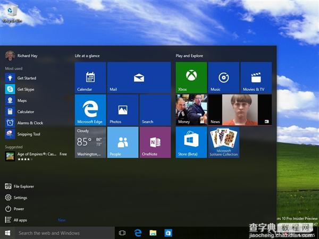
Task: Open Alarms & Clock app
Action: [x=37, y=123]
